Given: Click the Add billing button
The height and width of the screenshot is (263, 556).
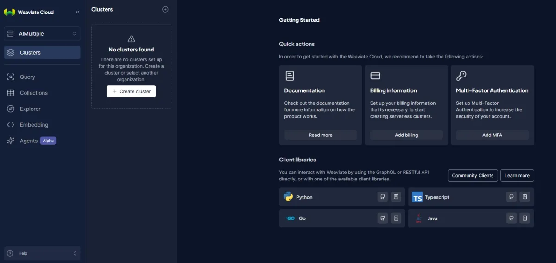Looking at the screenshot, I should coord(406,135).
